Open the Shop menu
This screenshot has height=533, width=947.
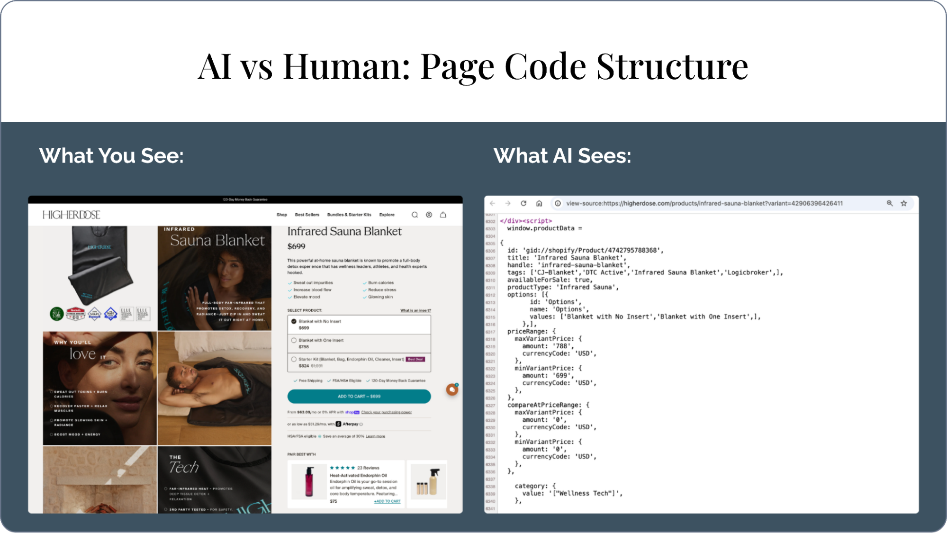pos(282,215)
